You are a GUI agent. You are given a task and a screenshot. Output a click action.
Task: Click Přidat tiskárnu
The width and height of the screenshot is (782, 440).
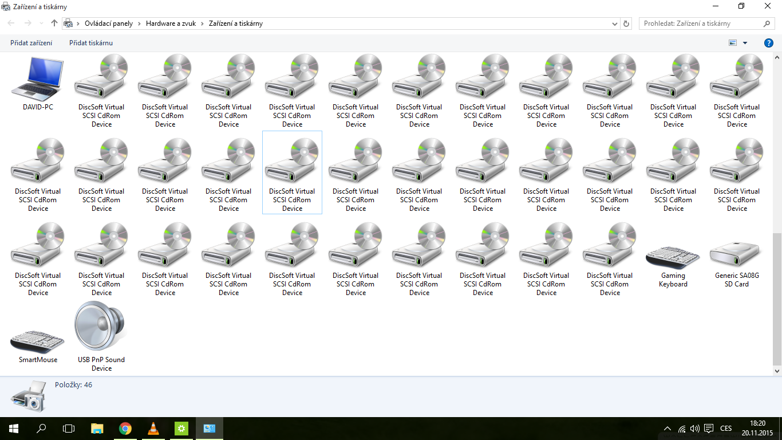91,43
